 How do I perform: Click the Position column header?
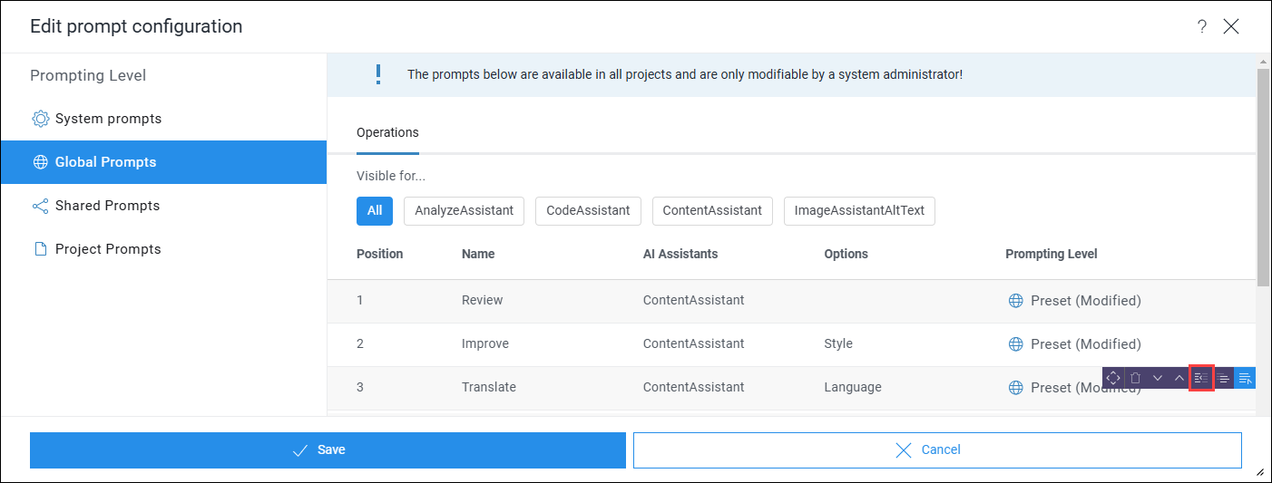379,254
